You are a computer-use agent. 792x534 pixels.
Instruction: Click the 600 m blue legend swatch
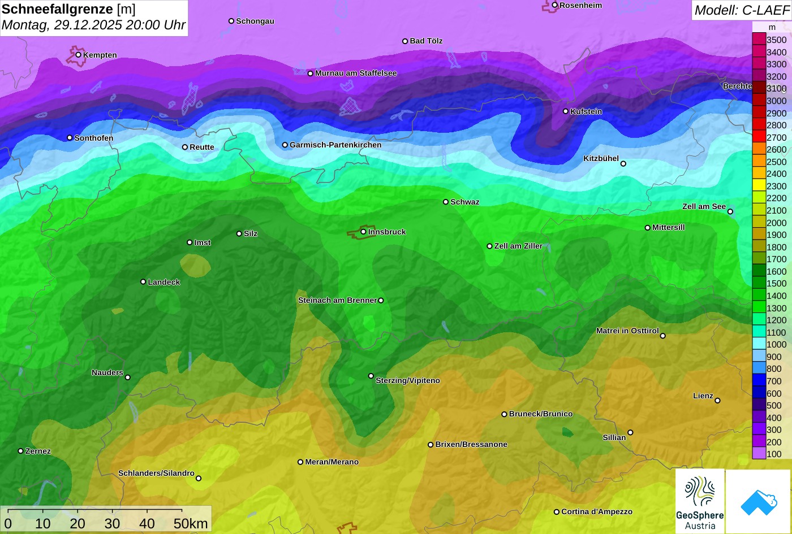[759, 393]
